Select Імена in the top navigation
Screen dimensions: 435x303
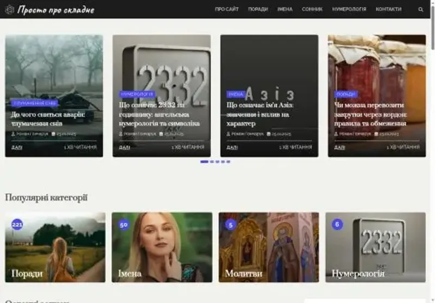284,9
